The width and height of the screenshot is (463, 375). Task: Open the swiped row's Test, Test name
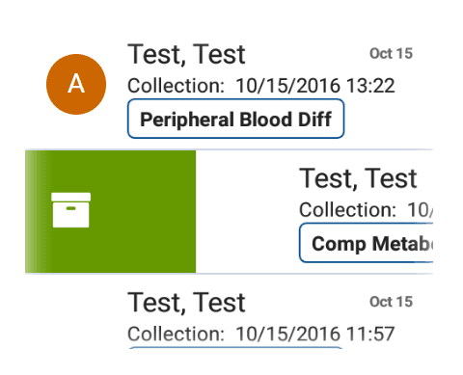(x=358, y=178)
